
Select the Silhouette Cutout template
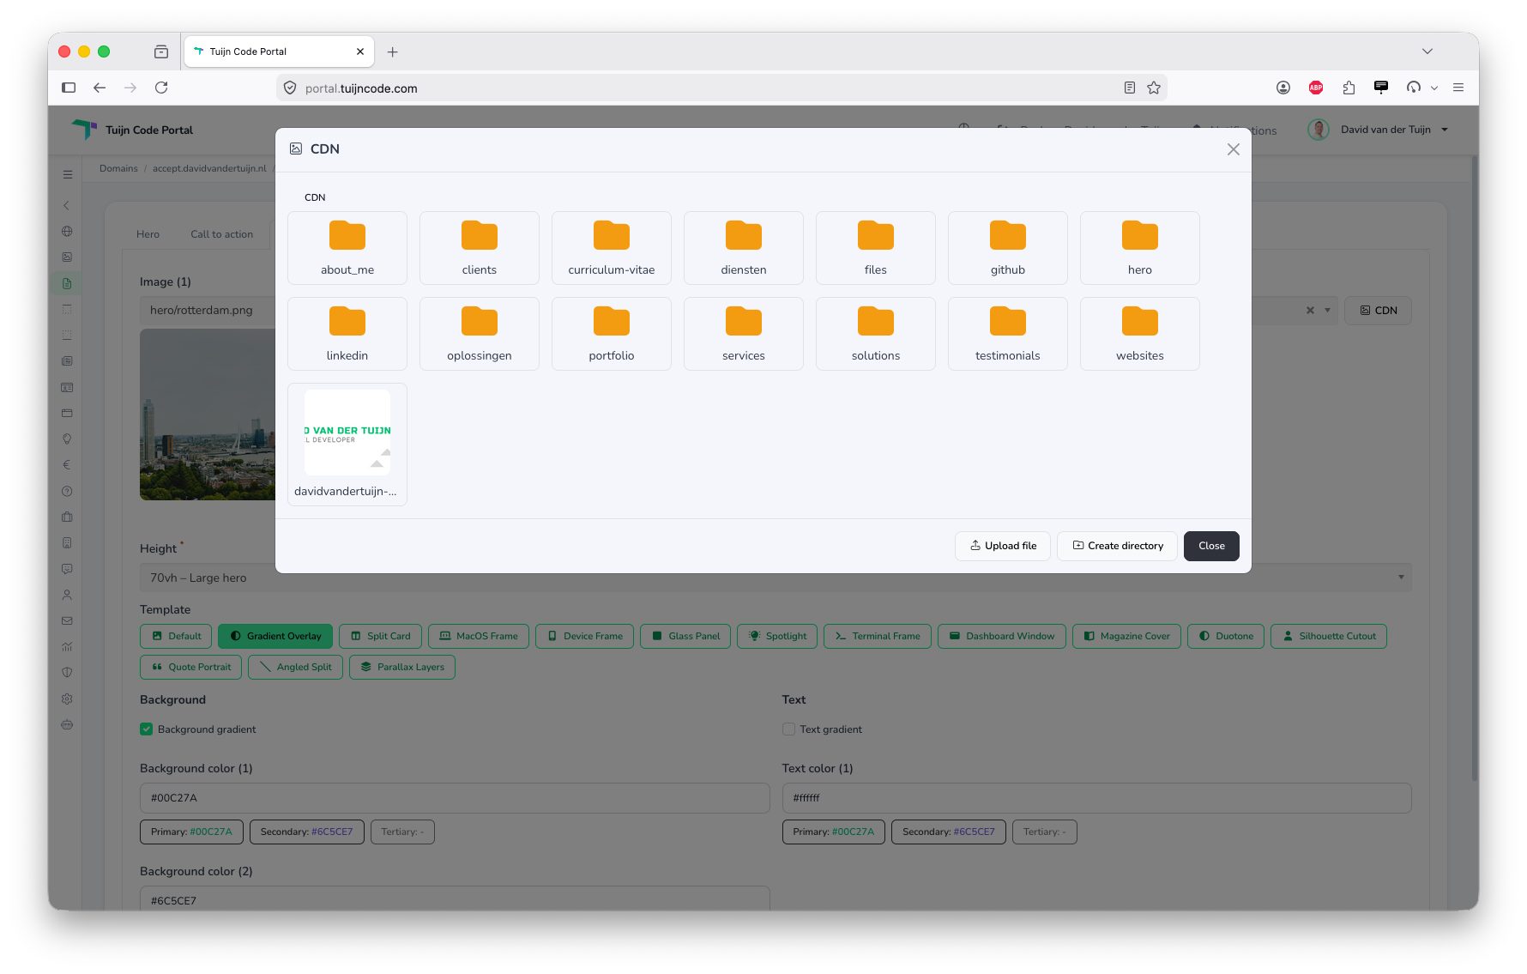click(x=1329, y=636)
